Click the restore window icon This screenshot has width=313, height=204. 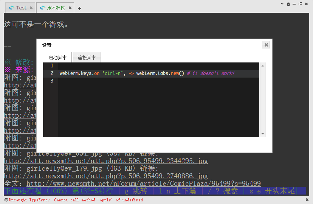tap(300, 4)
